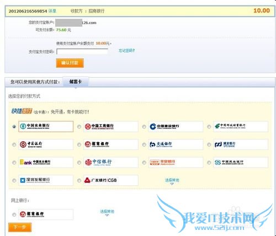
Task: Select the 中国建设银行 radio button
Action: click(144, 127)
